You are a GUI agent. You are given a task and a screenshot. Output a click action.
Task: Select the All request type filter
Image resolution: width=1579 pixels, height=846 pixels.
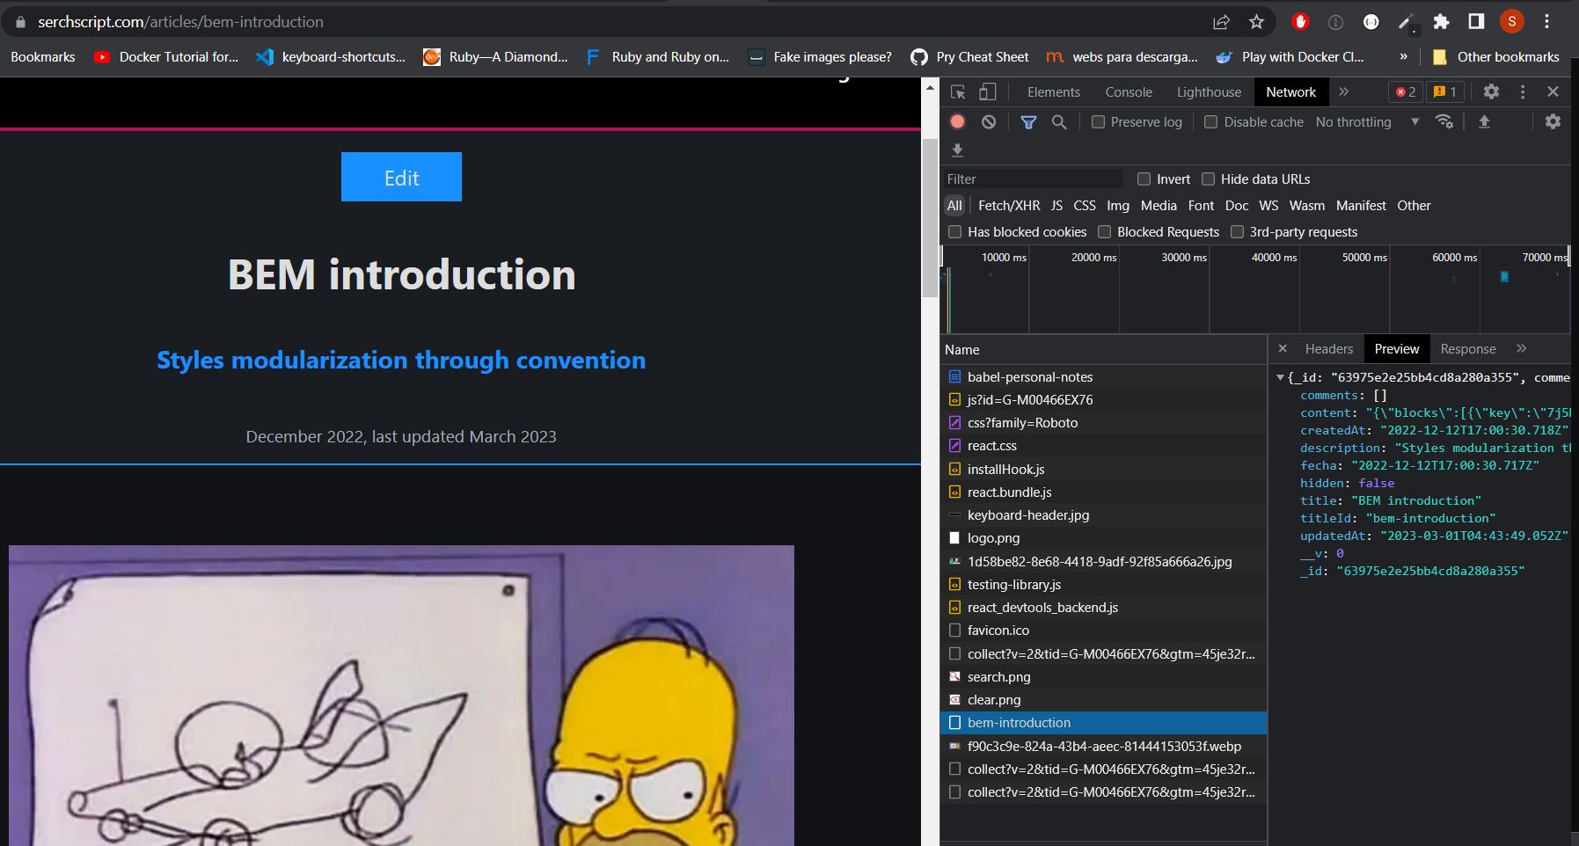(954, 206)
